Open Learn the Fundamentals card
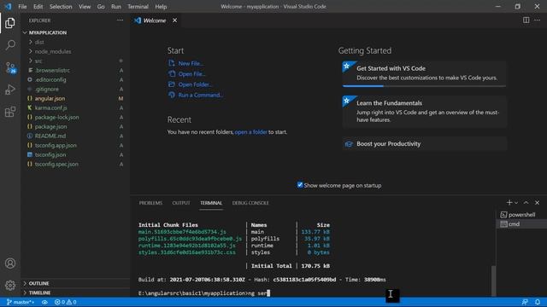Screen dimensions: 547x307 pyautogui.click(x=424, y=112)
